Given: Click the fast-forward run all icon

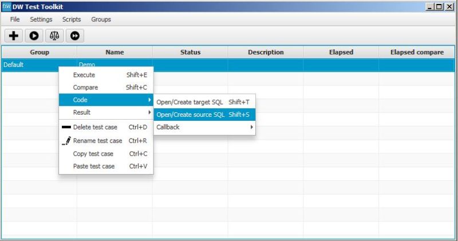Looking at the screenshot, I should tap(75, 35).
